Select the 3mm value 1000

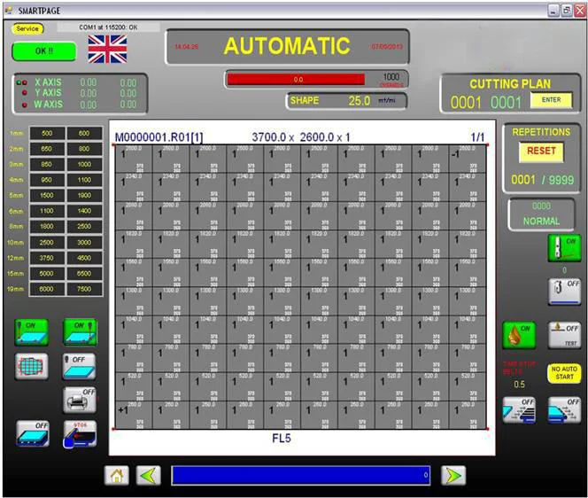[84, 164]
